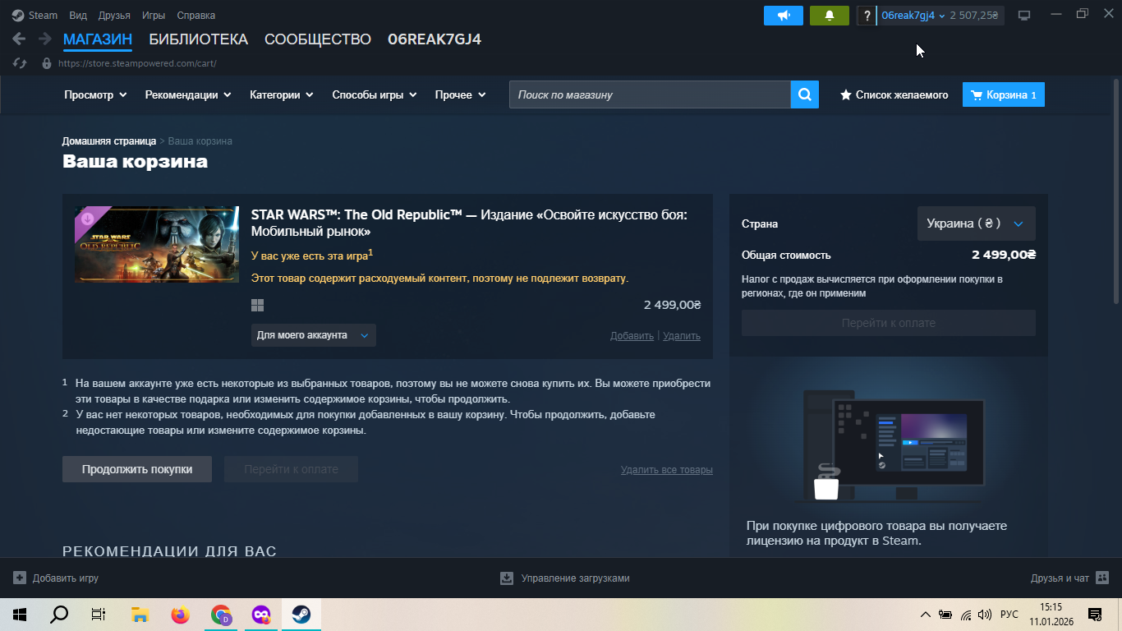The image size is (1122, 631).
Task: Open Task View on taskbar
Action: pos(99,615)
